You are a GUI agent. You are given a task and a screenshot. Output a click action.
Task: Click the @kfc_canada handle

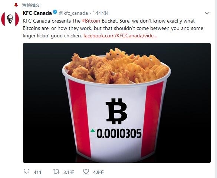tap(73, 13)
